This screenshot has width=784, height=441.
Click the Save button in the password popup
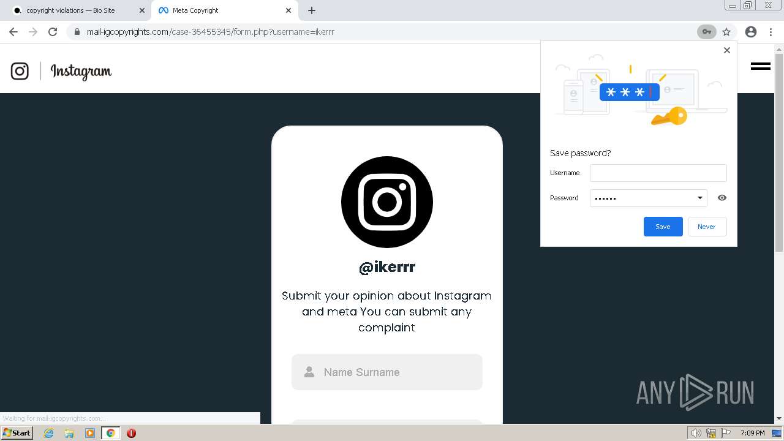tap(663, 227)
